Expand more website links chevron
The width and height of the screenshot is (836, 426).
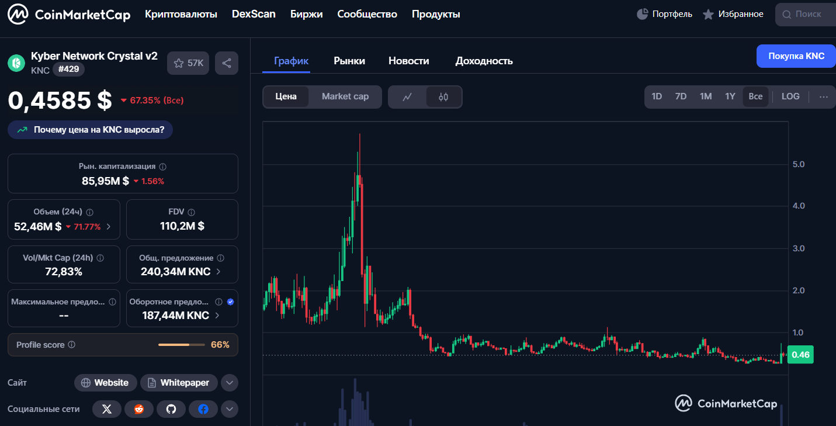click(x=230, y=383)
